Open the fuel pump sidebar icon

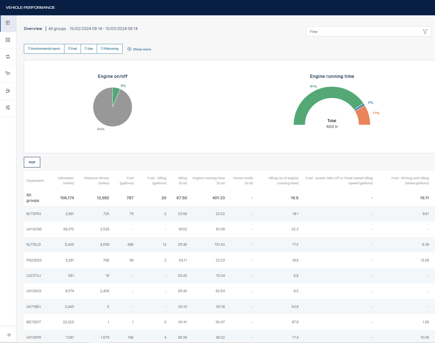[8, 91]
